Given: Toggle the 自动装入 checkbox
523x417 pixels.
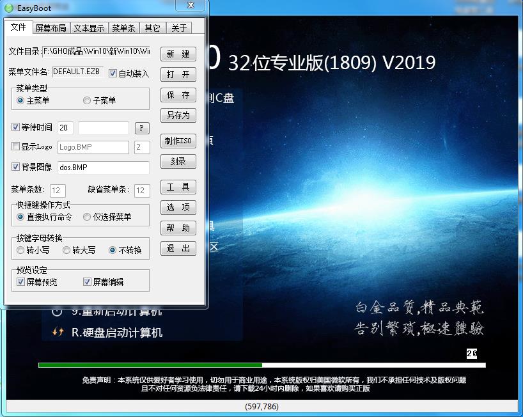Looking at the screenshot, I should (x=113, y=73).
